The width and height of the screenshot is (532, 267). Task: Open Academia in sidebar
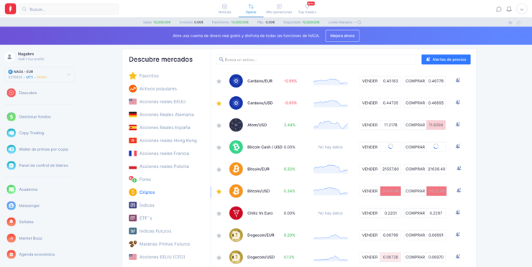pos(22,189)
